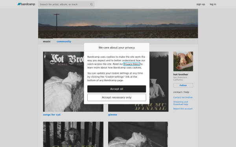Switch to the community tab
The height and width of the screenshot is (147, 236).
[64, 42]
